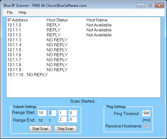The image size is (167, 139).
Task: Select the 10.1.1.4 IP address entry
Action: coord(14,45)
